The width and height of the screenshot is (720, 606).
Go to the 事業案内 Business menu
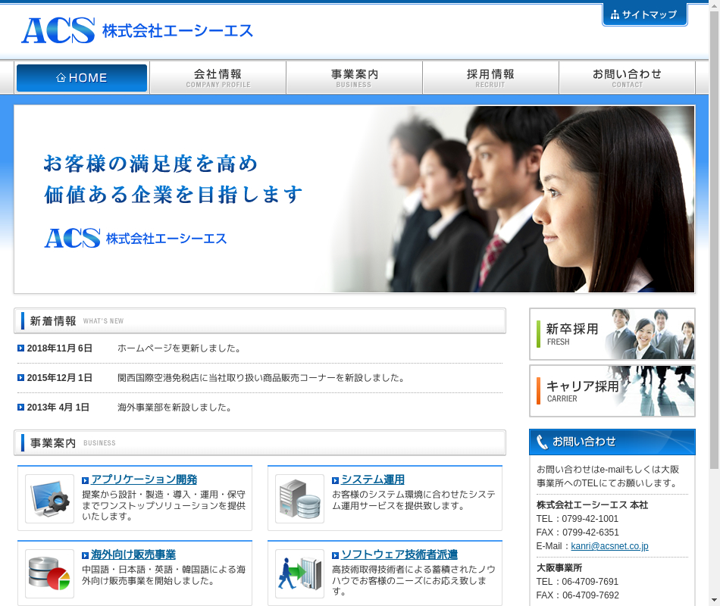click(x=354, y=78)
